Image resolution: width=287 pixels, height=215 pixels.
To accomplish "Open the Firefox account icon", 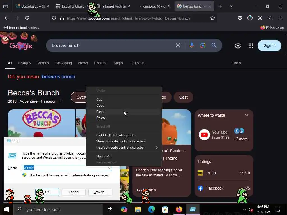I will (x=260, y=18).
